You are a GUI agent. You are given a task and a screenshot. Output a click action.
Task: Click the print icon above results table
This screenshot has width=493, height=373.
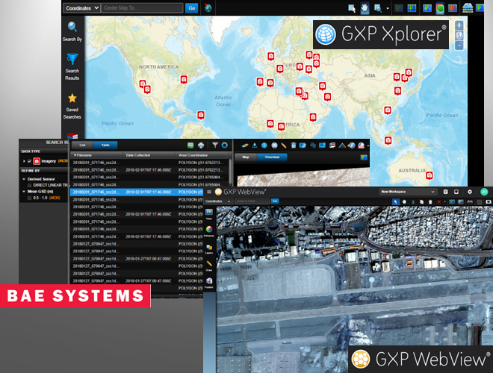tap(202, 144)
